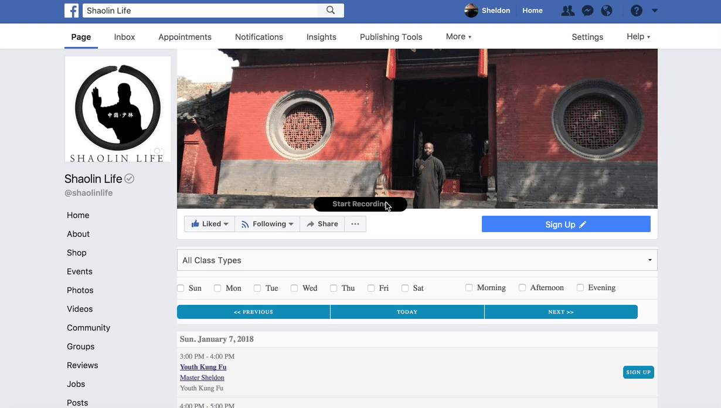Enable the Evening time filter
Viewport: 721px width, 408px height.
[580, 287]
